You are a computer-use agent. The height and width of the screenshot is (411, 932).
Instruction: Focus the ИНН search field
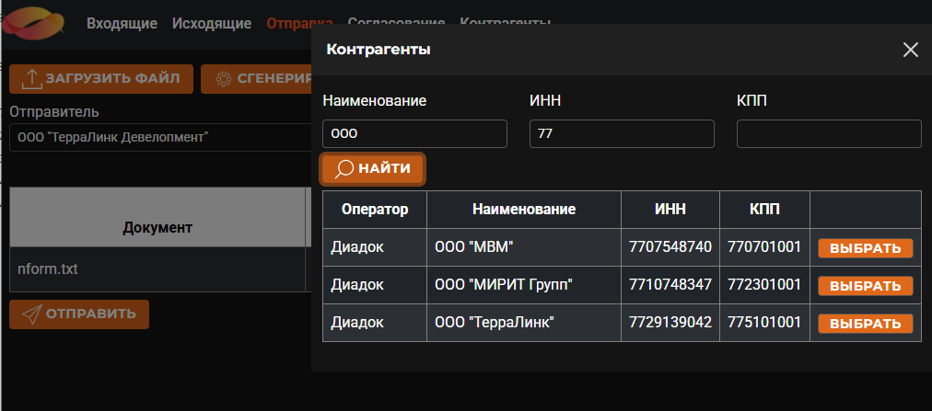(x=622, y=134)
